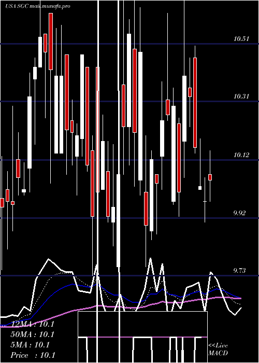Click the 5MA : 10.1 legend text
259x363 pixels.
coord(30,345)
